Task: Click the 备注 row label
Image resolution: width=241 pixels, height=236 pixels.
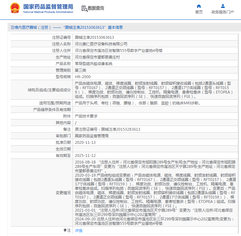Action: [x=67, y=129]
